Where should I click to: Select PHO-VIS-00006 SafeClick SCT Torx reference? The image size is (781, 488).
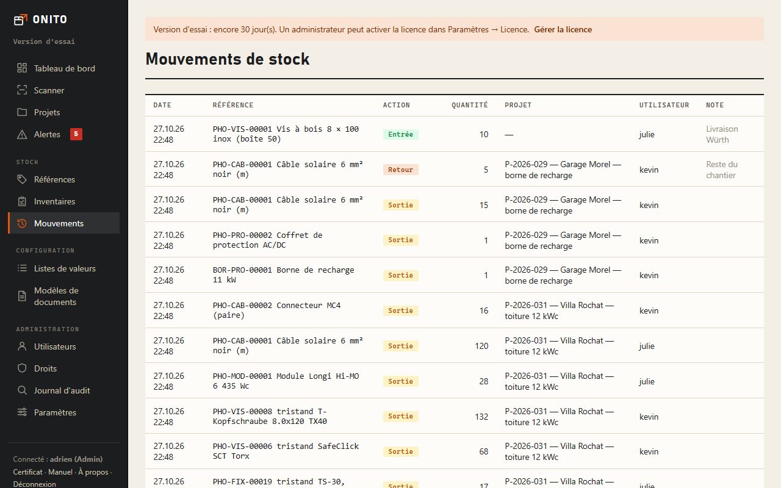point(286,451)
